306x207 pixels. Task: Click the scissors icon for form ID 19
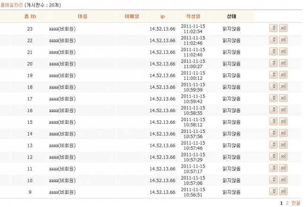[x=283, y=75]
